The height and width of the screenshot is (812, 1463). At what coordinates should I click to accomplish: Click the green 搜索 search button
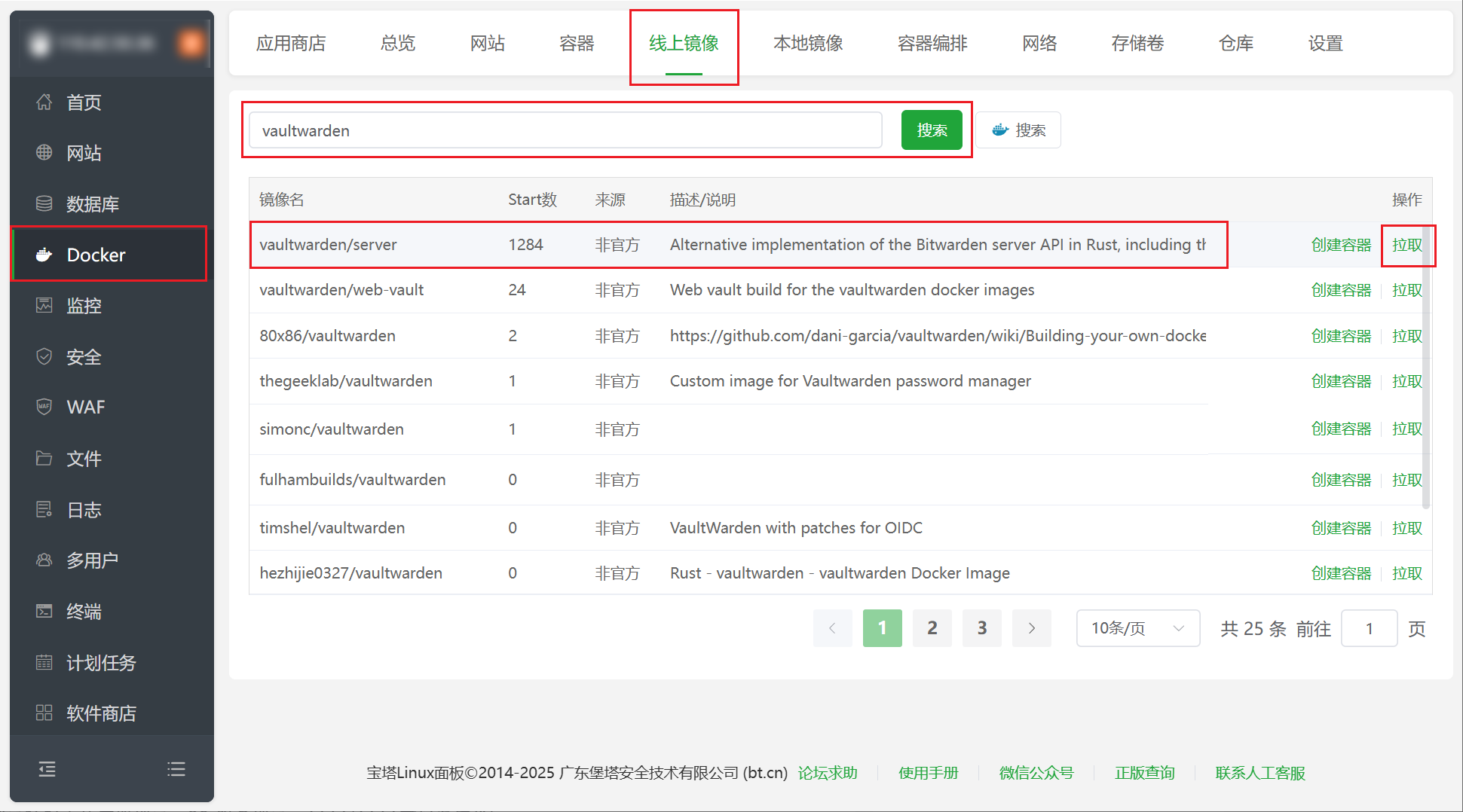932,130
